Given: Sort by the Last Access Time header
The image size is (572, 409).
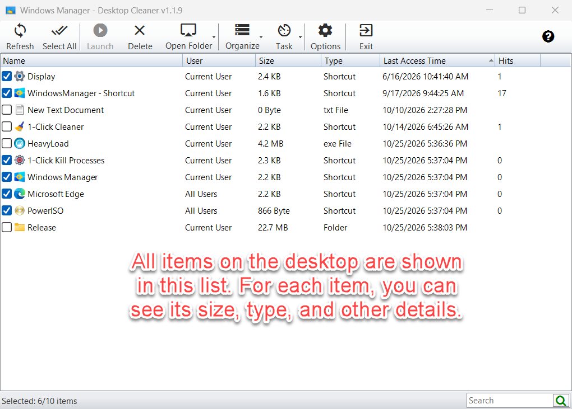Looking at the screenshot, I should pyautogui.click(x=437, y=61).
